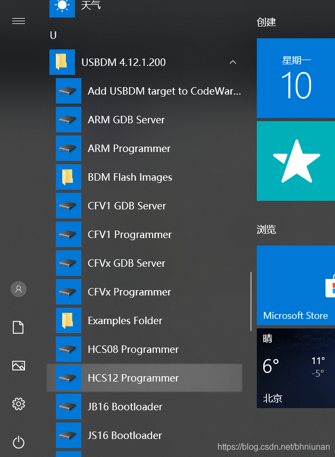Launch CFVx Programmer text entry
Image resolution: width=335 pixels, height=457 pixels.
129,292
